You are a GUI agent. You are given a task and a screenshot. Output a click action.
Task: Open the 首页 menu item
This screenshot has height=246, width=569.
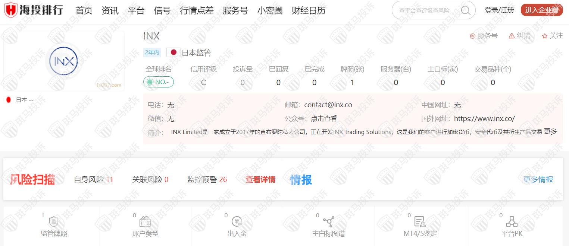point(84,10)
